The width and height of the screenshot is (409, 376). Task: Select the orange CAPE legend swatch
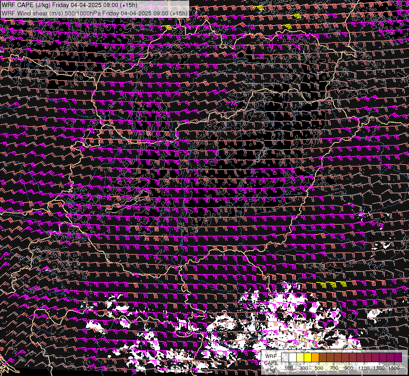click(x=315, y=357)
